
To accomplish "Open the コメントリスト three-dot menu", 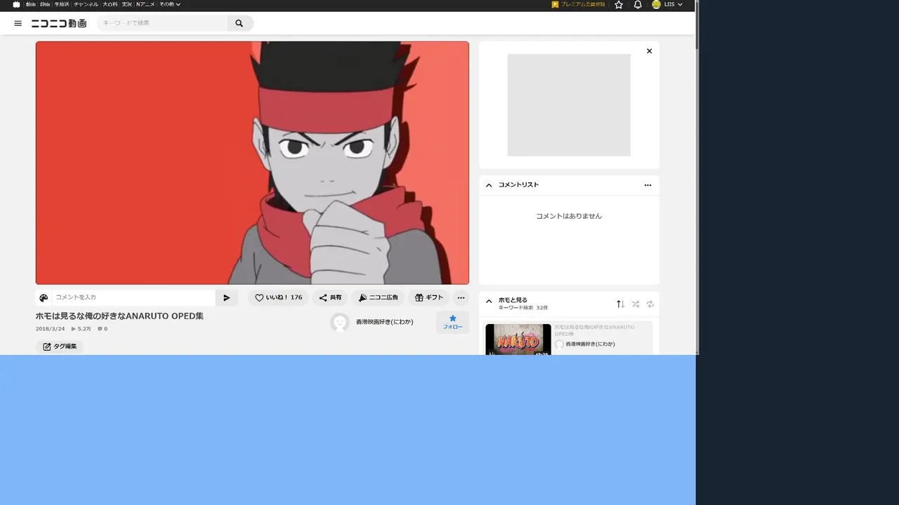I will click(x=648, y=185).
